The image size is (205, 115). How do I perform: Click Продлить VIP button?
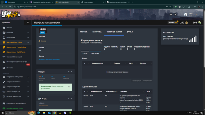click(x=173, y=23)
